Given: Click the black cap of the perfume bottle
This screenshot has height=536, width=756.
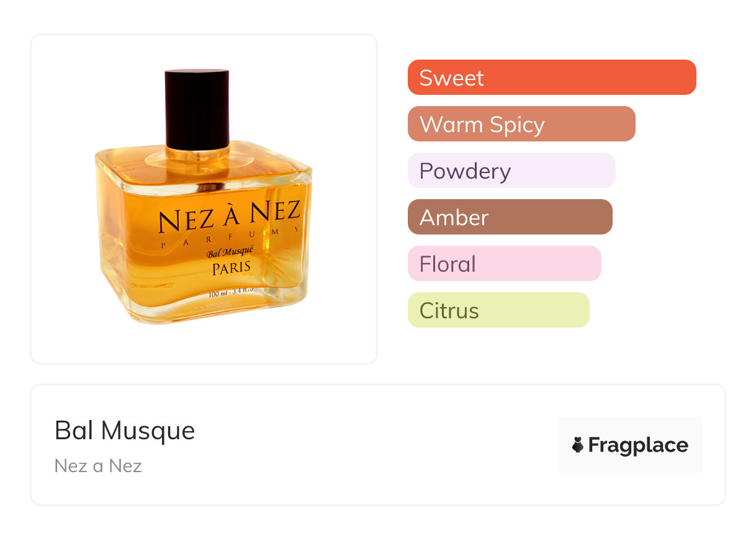Looking at the screenshot, I should [197, 109].
